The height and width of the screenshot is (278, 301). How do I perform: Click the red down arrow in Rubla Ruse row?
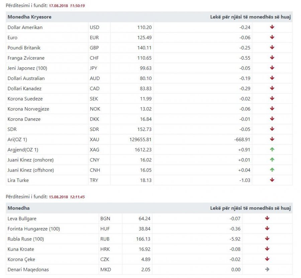(267, 239)
